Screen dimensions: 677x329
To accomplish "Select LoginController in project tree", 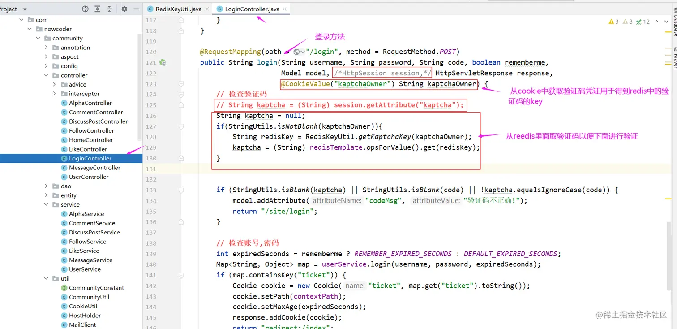I will pos(90,158).
